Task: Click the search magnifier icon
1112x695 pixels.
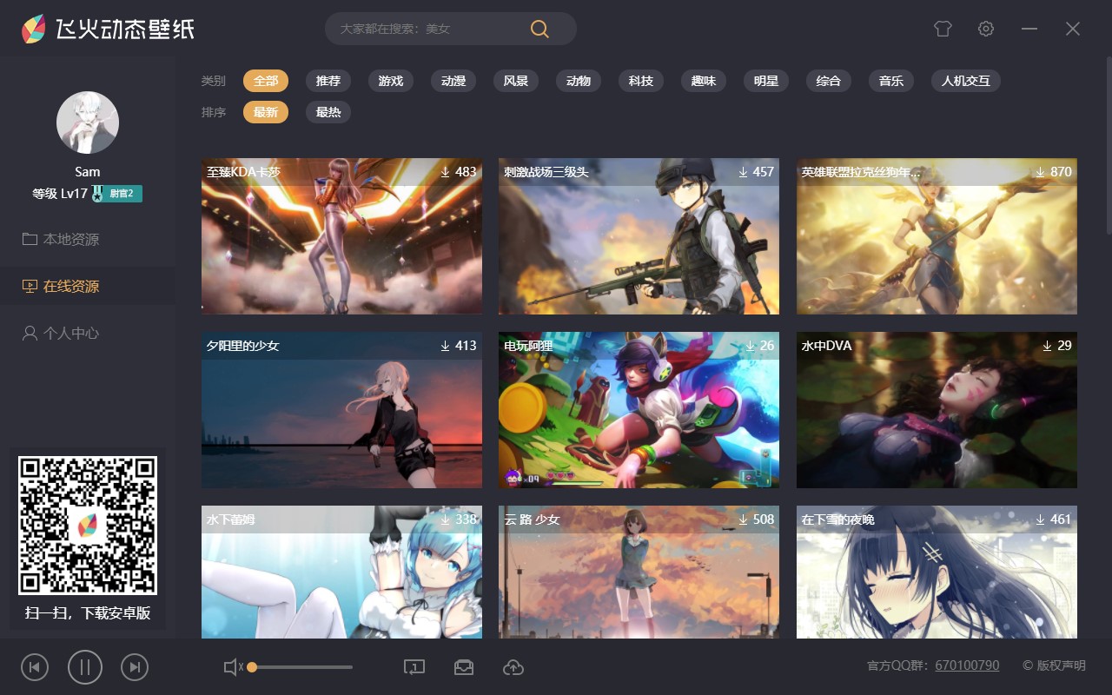Action: tap(539, 29)
